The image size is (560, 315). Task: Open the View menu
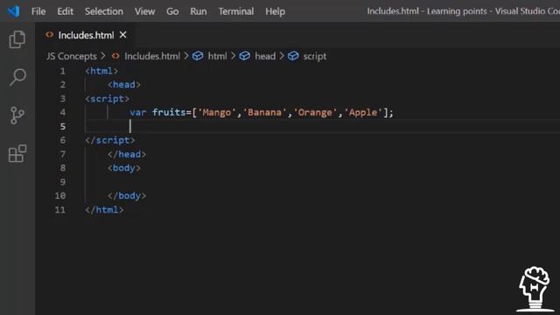pos(144,11)
